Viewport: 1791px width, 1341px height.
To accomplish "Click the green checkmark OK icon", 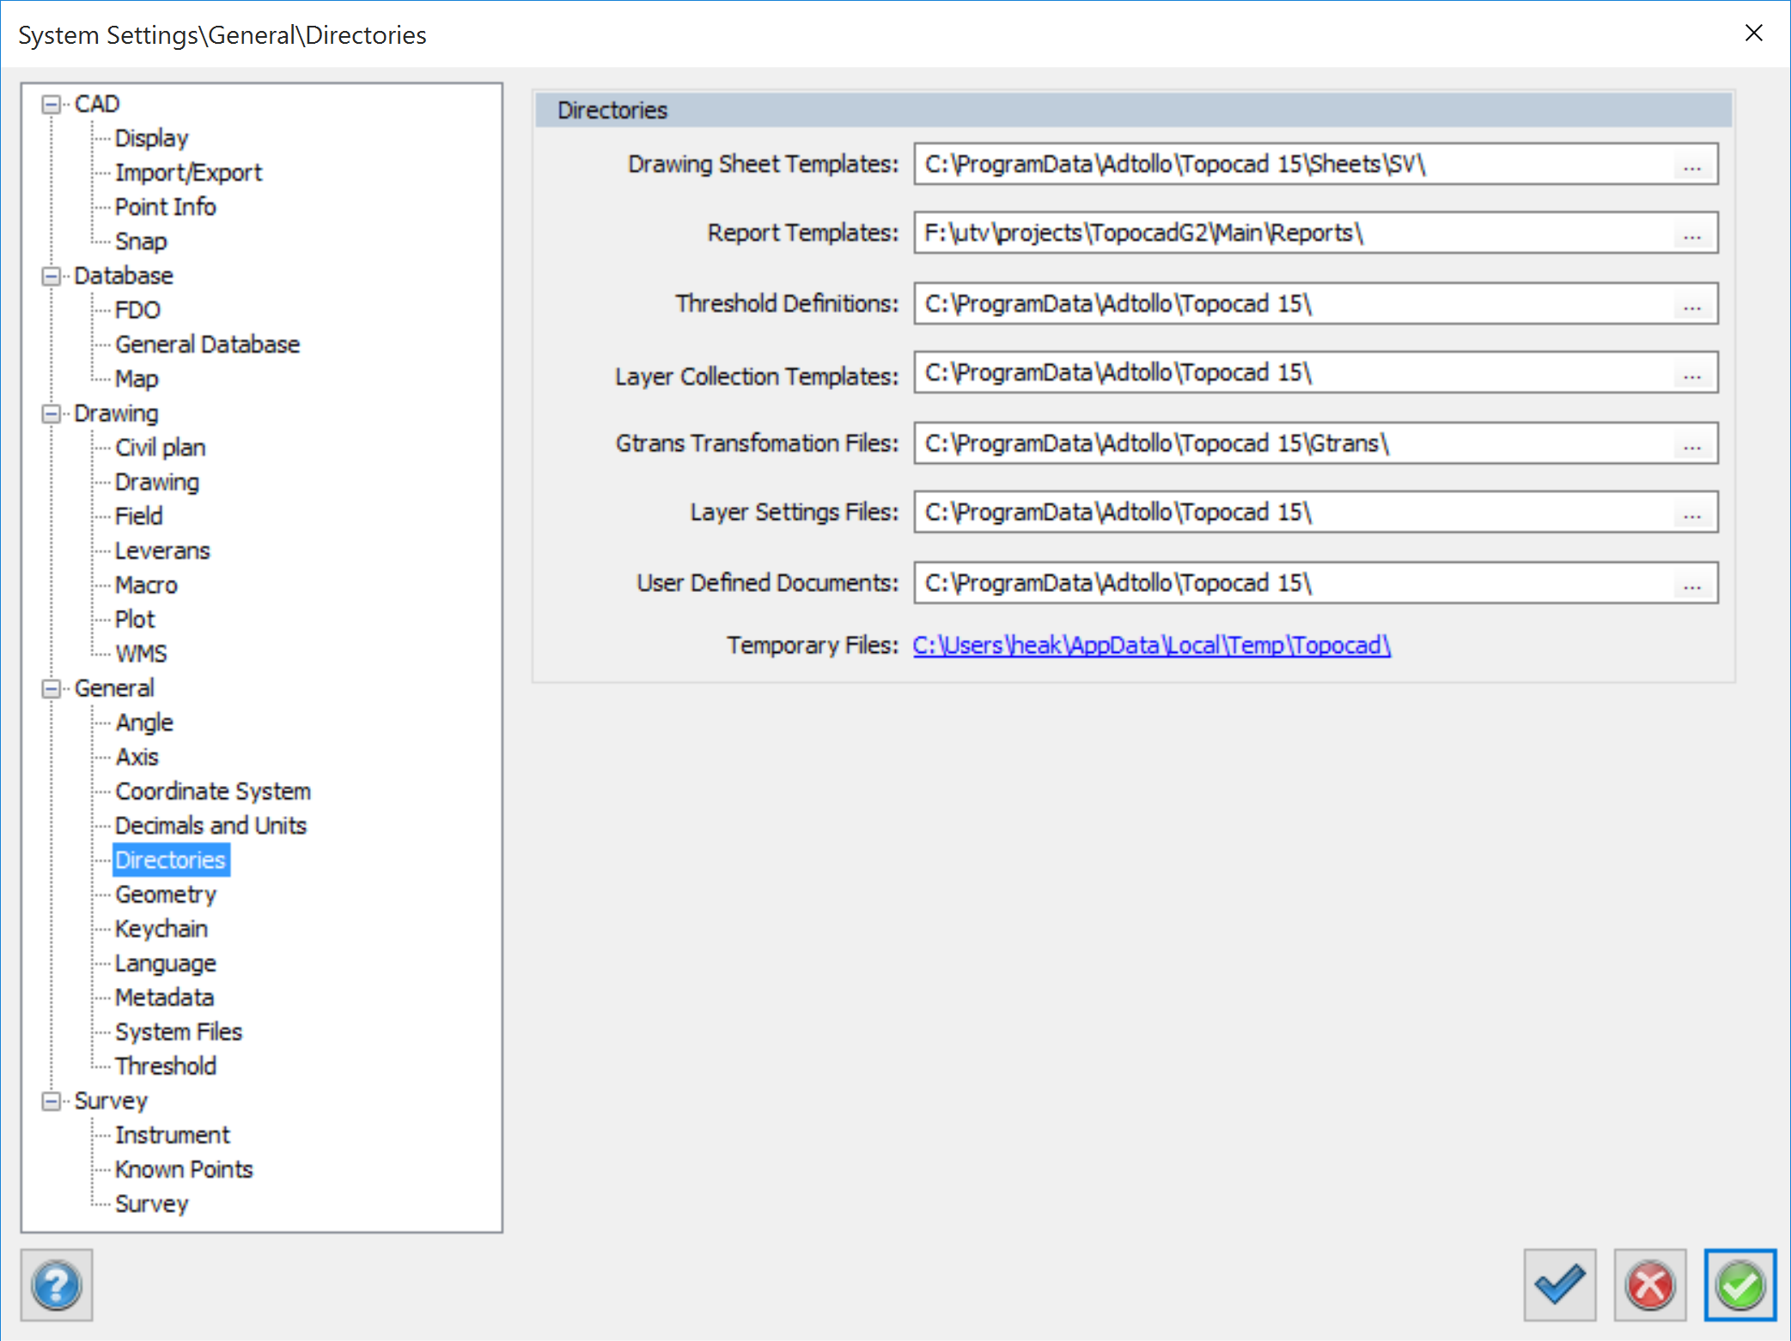I will pos(1739,1285).
